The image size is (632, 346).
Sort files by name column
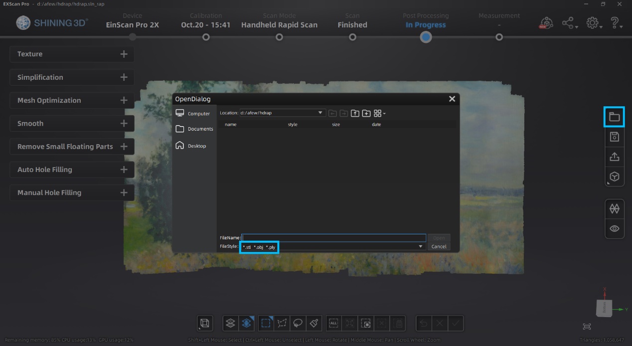(x=230, y=124)
